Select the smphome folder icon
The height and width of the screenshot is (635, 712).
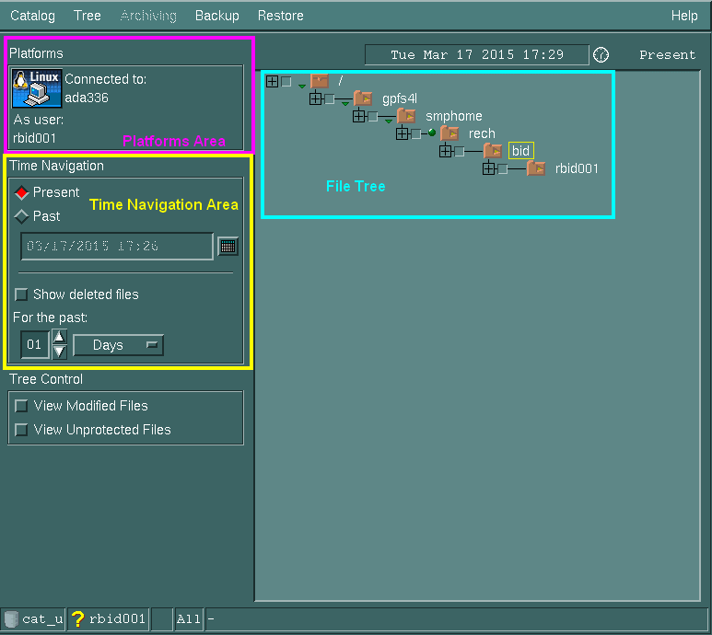[x=406, y=116]
